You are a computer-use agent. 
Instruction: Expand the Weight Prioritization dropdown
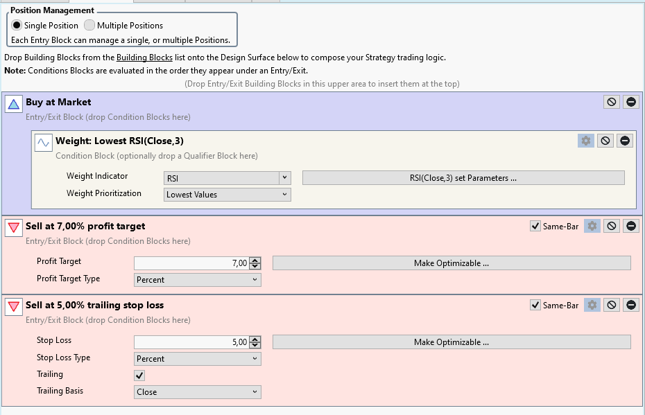227,195
